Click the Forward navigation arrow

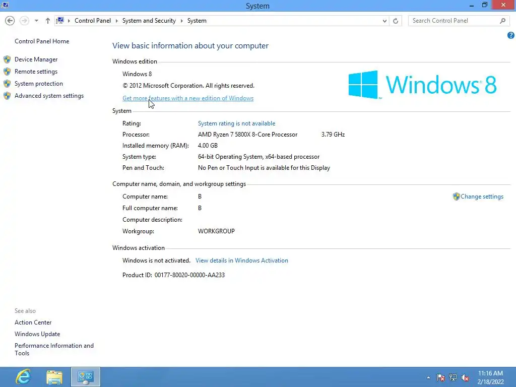click(24, 21)
